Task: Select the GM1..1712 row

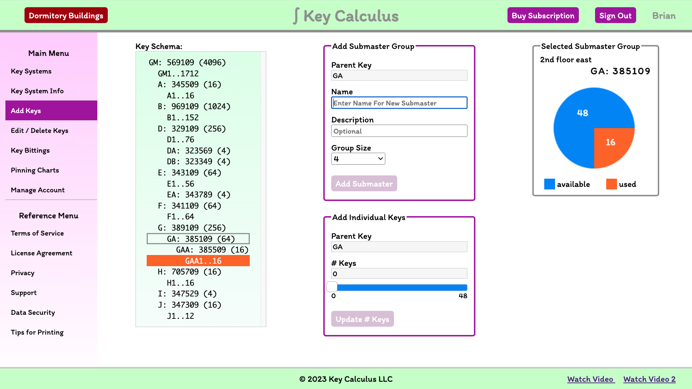Action: pos(198,73)
